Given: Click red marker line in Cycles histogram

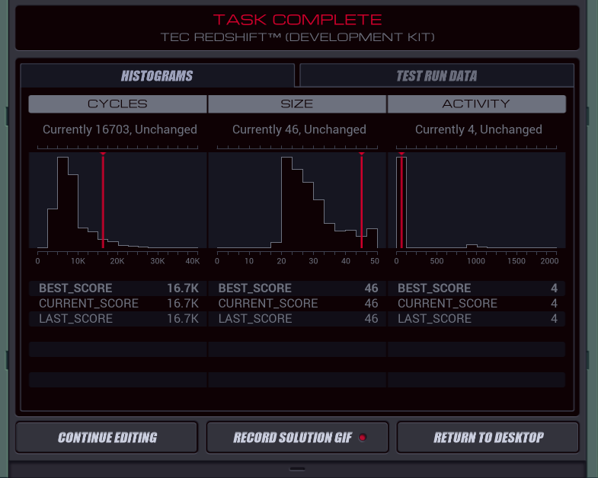Looking at the screenshot, I should click(103, 200).
